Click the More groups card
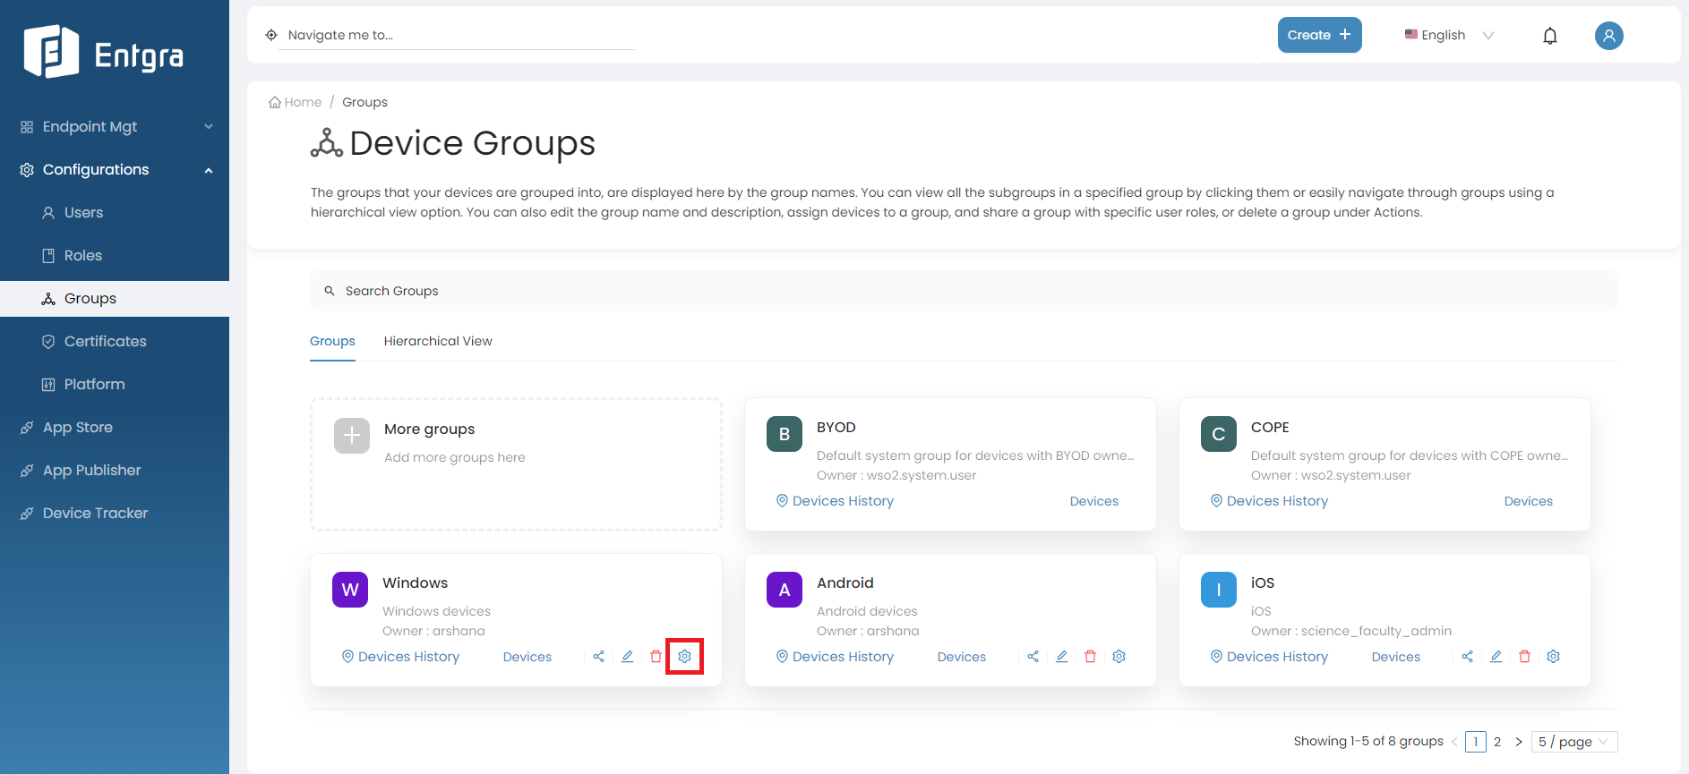Image resolution: width=1689 pixels, height=774 pixels. point(516,464)
